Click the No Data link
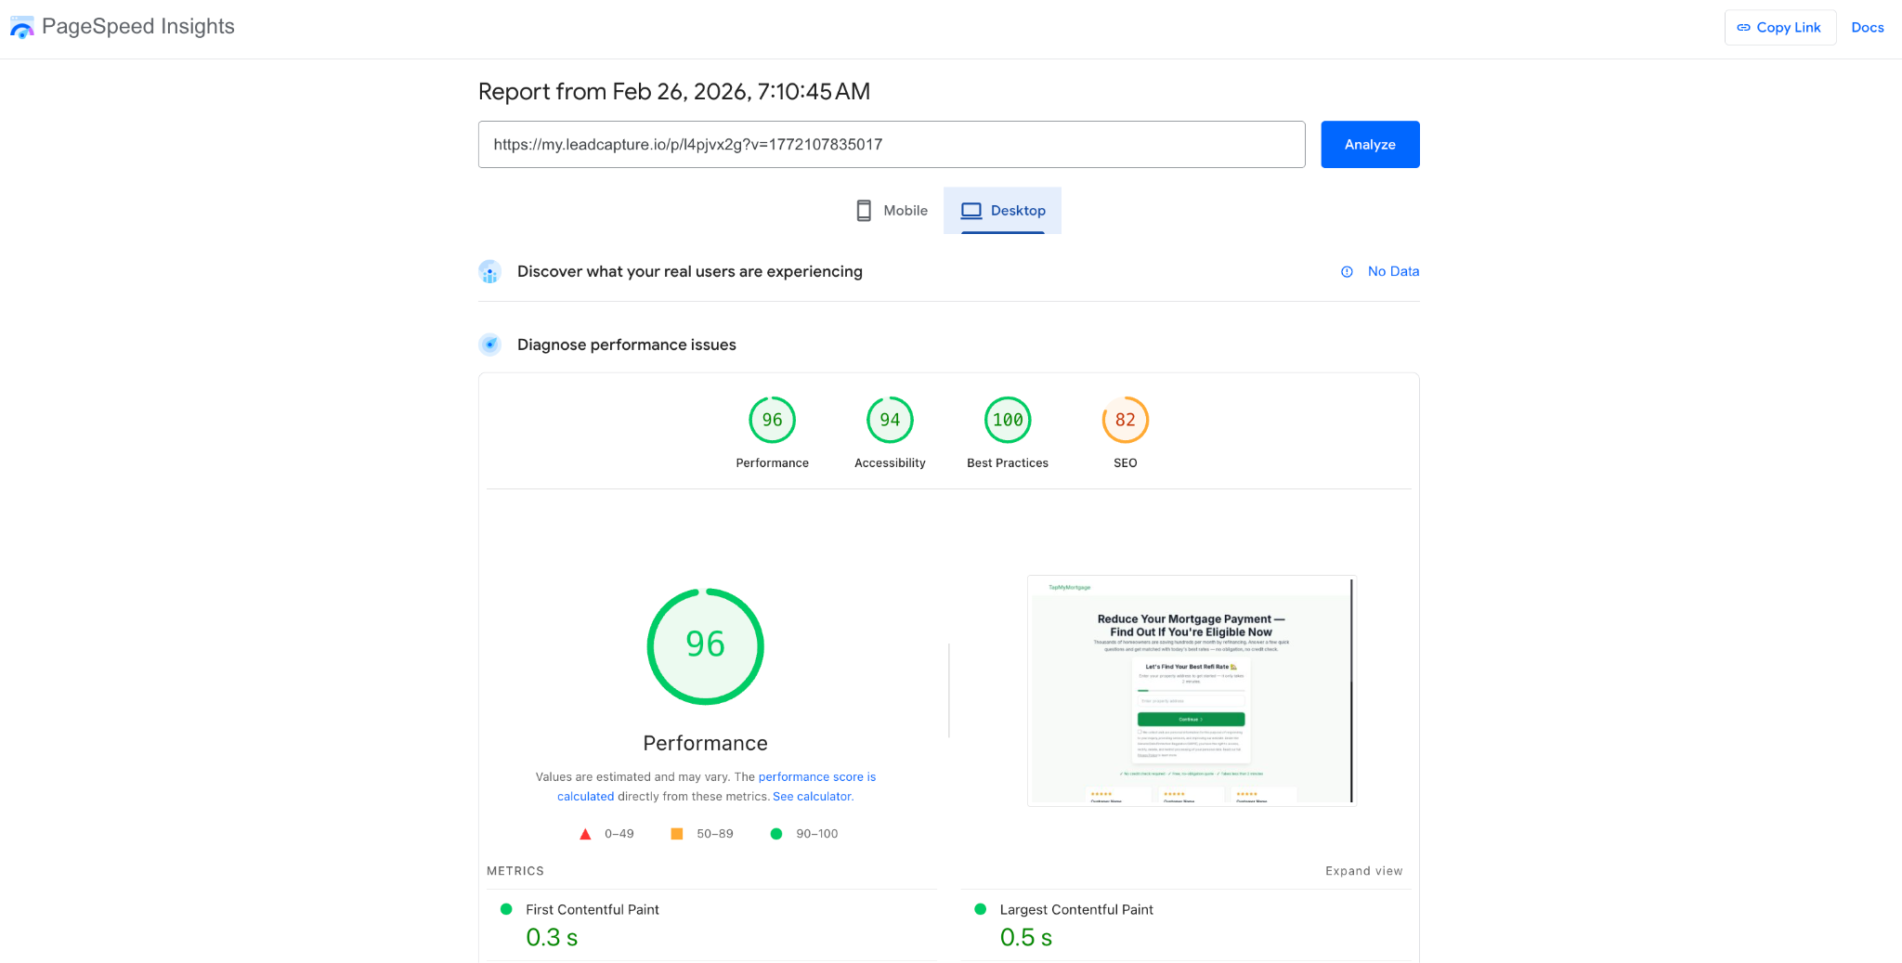The height and width of the screenshot is (963, 1902). point(1393,271)
